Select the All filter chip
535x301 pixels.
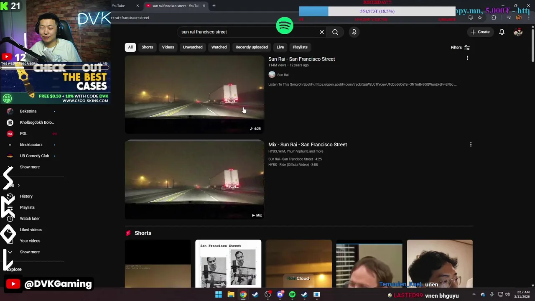130,47
